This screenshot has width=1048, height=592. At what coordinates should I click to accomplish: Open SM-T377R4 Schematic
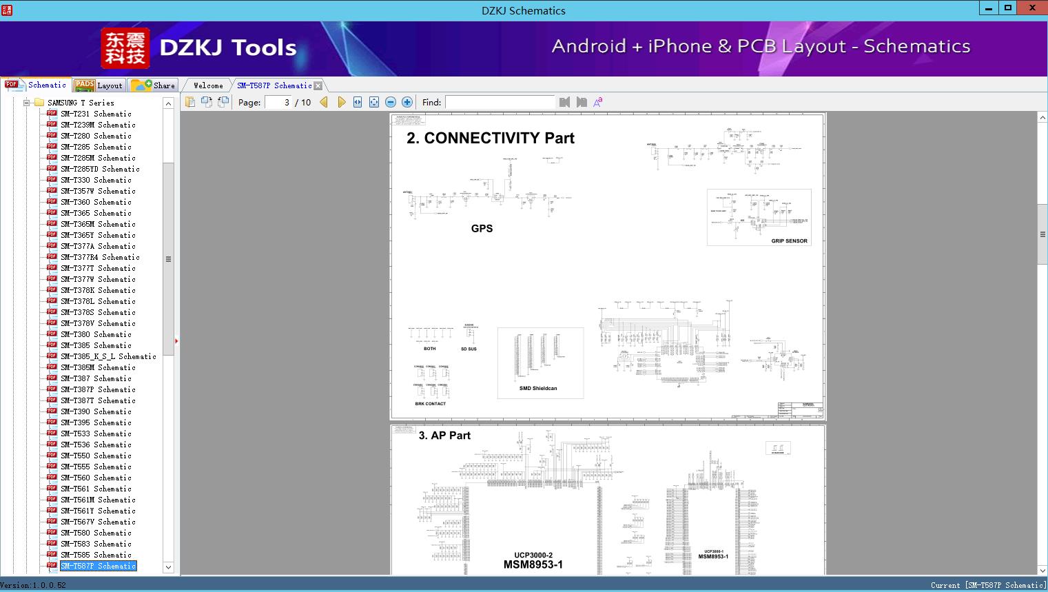pyautogui.click(x=100, y=257)
